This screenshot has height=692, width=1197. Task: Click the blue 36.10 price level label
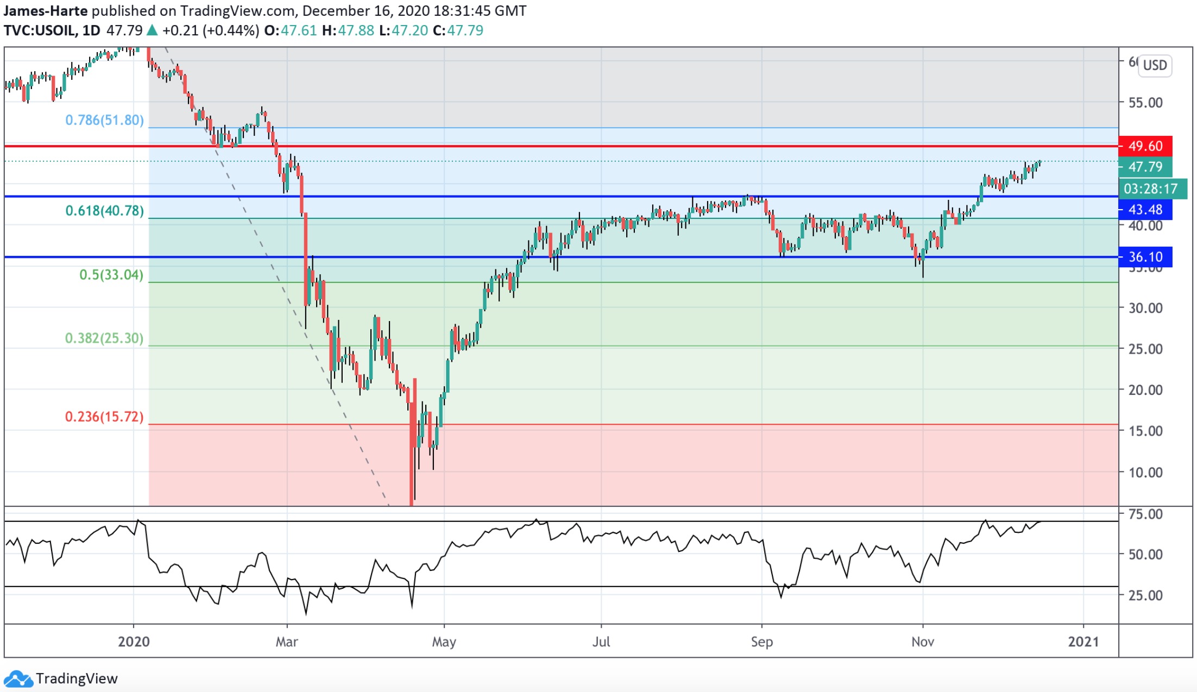1145,257
